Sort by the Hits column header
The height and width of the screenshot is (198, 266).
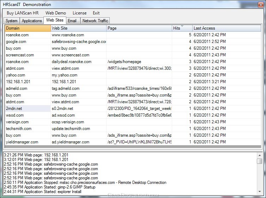(x=182, y=28)
